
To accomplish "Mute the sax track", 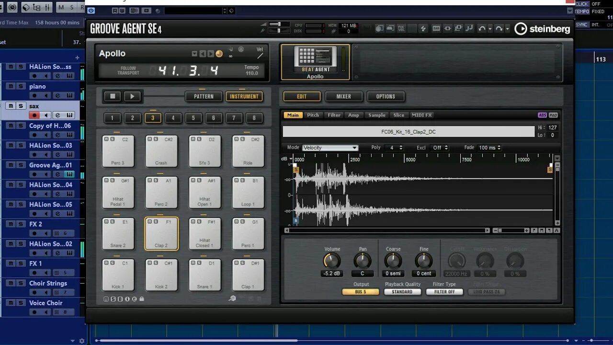I will pyautogui.click(x=10, y=106).
